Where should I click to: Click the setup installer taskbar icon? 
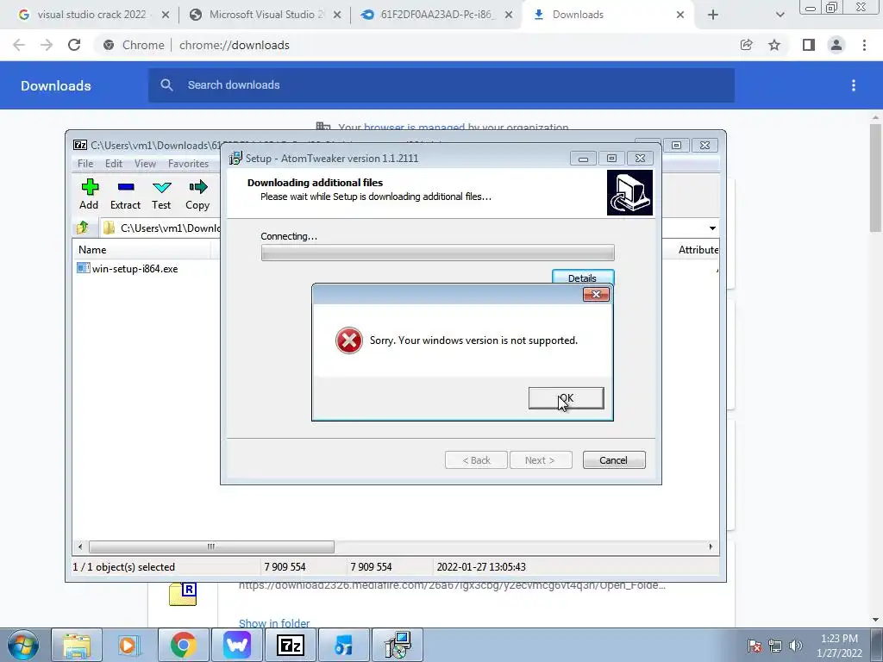pyautogui.click(x=398, y=645)
